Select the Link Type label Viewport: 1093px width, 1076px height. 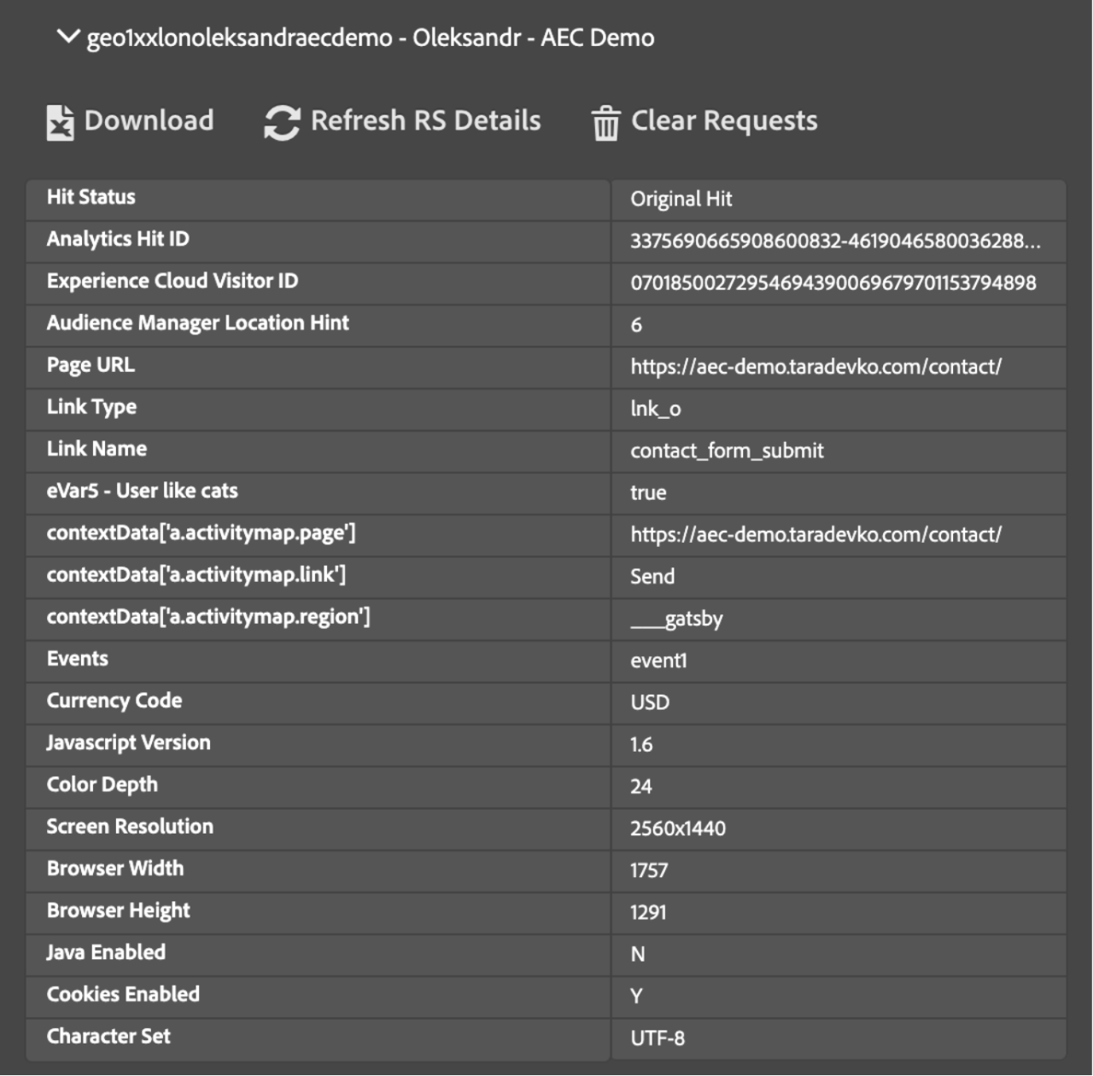[91, 407]
